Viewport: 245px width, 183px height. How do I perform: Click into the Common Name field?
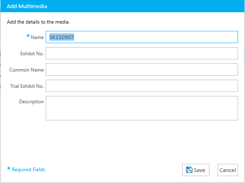(142, 70)
